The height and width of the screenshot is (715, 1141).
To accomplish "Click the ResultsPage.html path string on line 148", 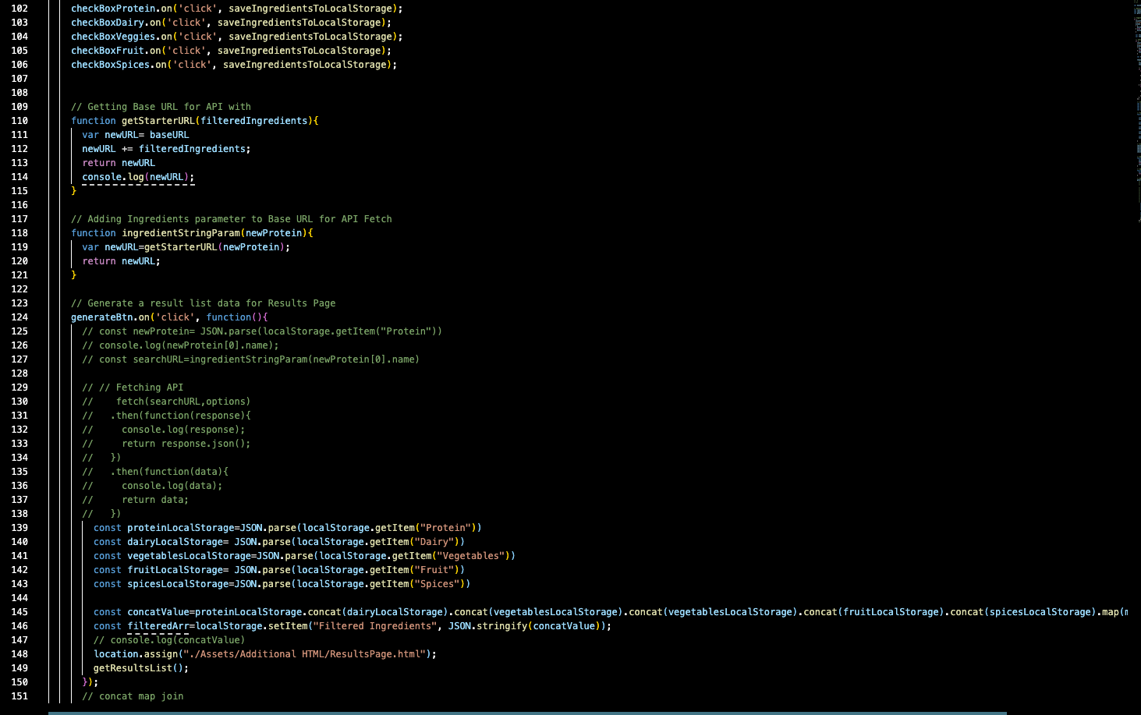I will click(x=305, y=653).
